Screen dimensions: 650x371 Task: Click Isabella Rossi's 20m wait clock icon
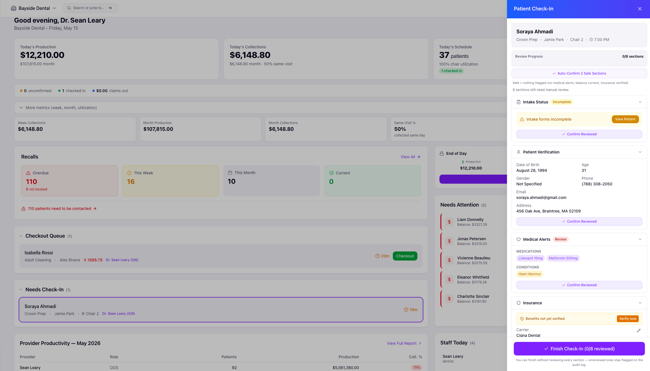[x=377, y=256]
